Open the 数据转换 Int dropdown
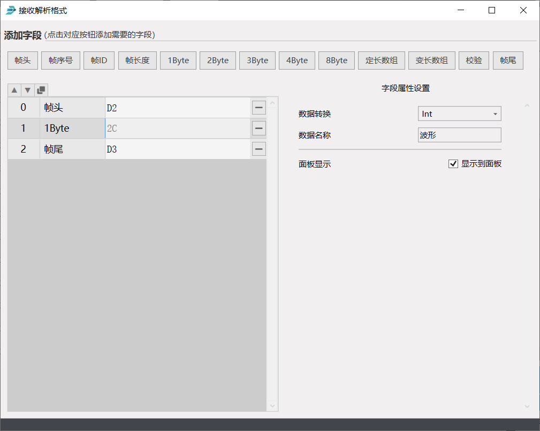This screenshot has width=540, height=431. pyautogui.click(x=459, y=114)
